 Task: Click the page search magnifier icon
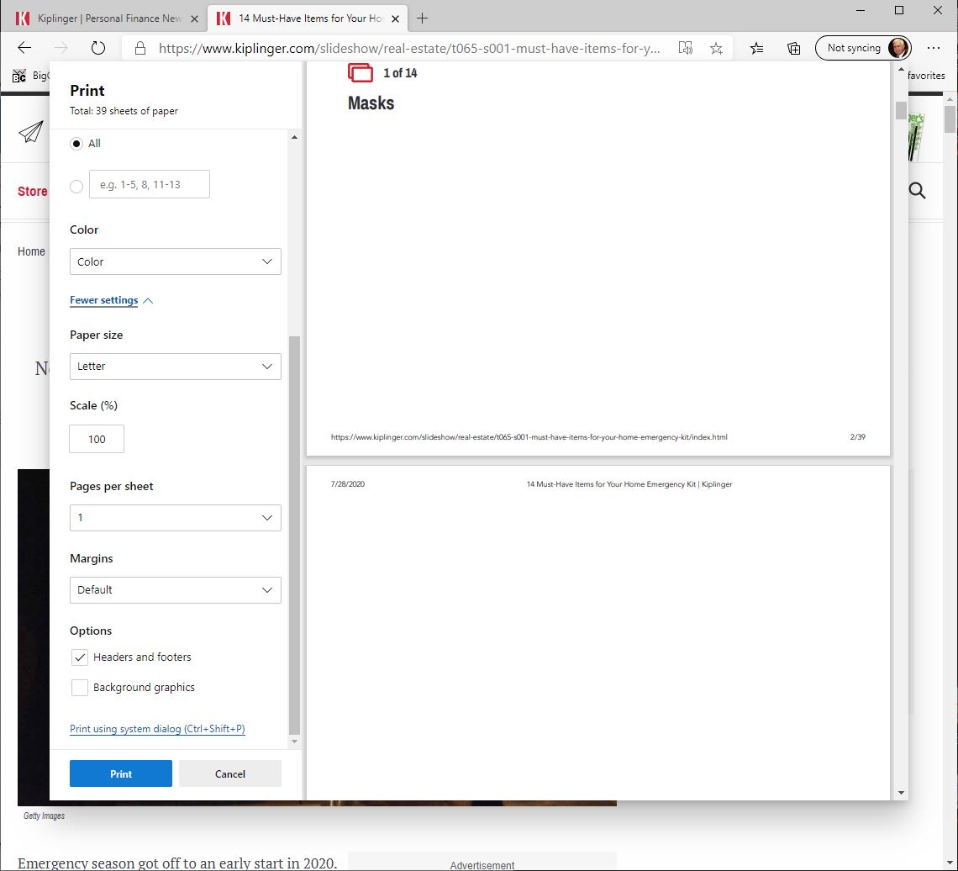pos(917,191)
